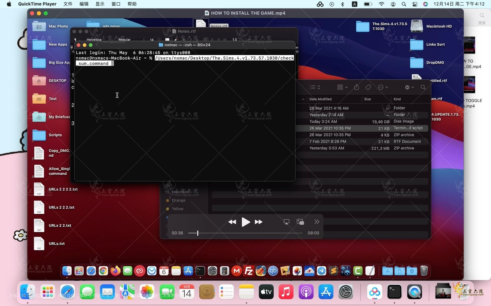
Task: Open Control Center from menu bar
Action: pyautogui.click(x=415, y=4)
